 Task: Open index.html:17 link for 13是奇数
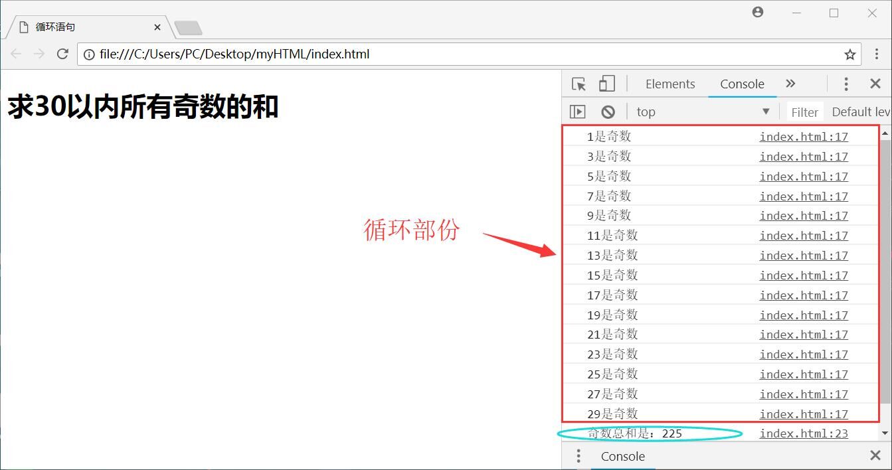click(804, 256)
